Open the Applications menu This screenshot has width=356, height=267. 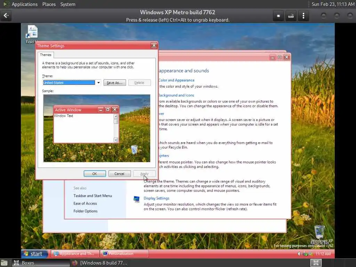[25, 4]
